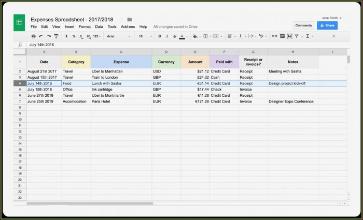363x220 pixels.
Task: Select the yellow Category header cell
Action: (76, 62)
